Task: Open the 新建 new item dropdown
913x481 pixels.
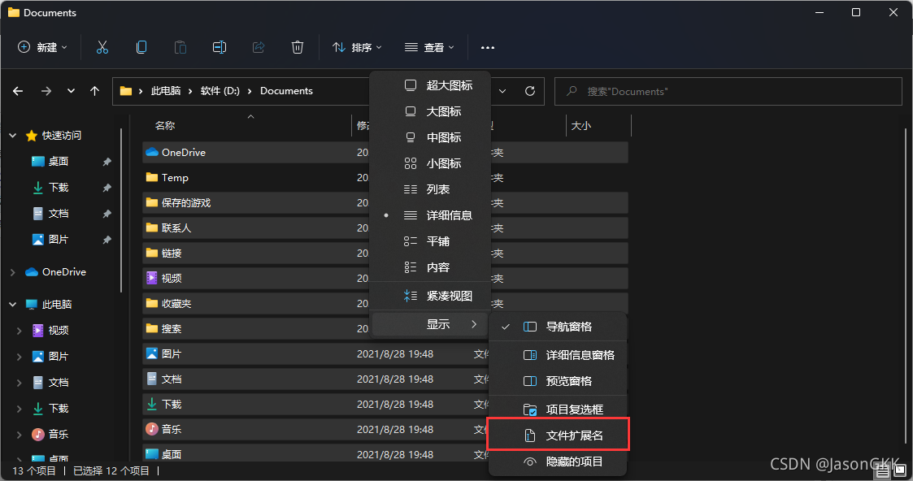Action: [42, 48]
